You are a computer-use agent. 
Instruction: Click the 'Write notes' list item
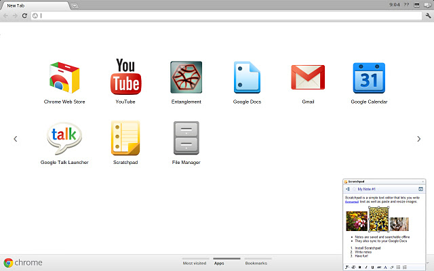(x=363, y=252)
